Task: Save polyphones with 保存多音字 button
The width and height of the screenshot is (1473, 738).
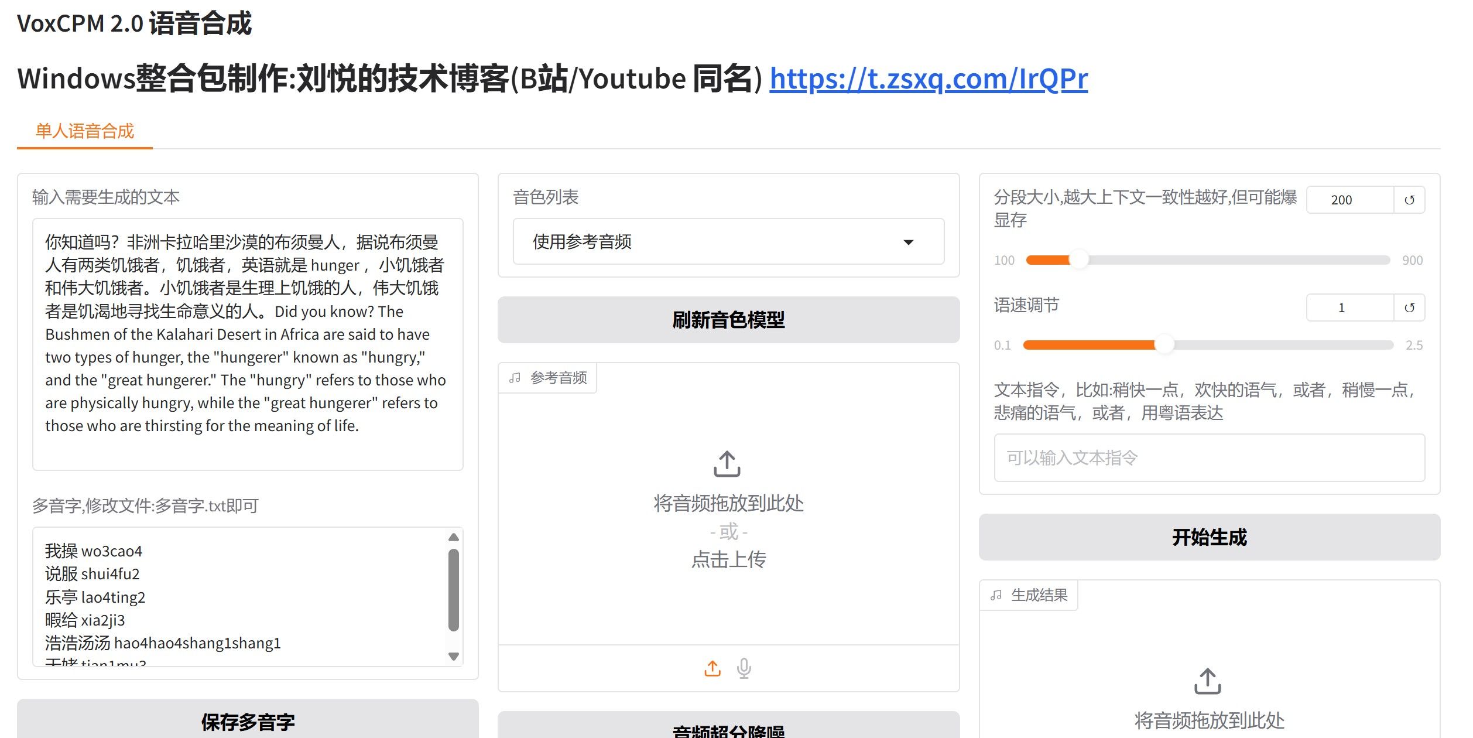Action: tap(248, 720)
